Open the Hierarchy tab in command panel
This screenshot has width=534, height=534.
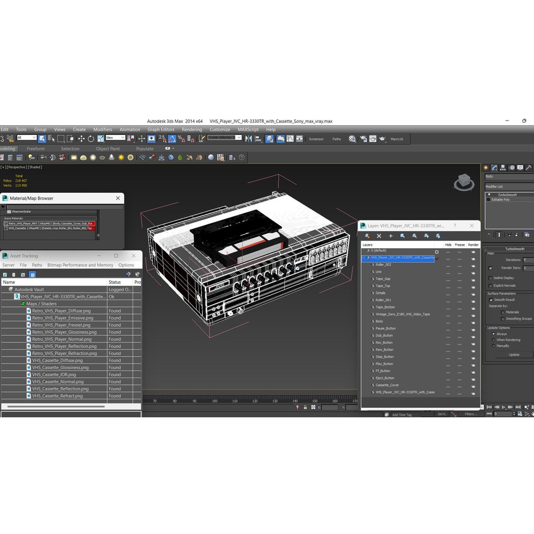[x=503, y=168]
